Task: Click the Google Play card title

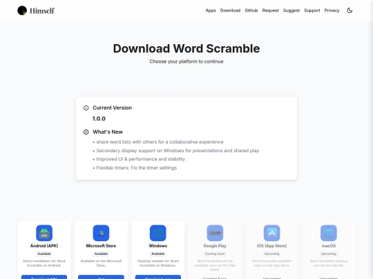Action: [215, 246]
